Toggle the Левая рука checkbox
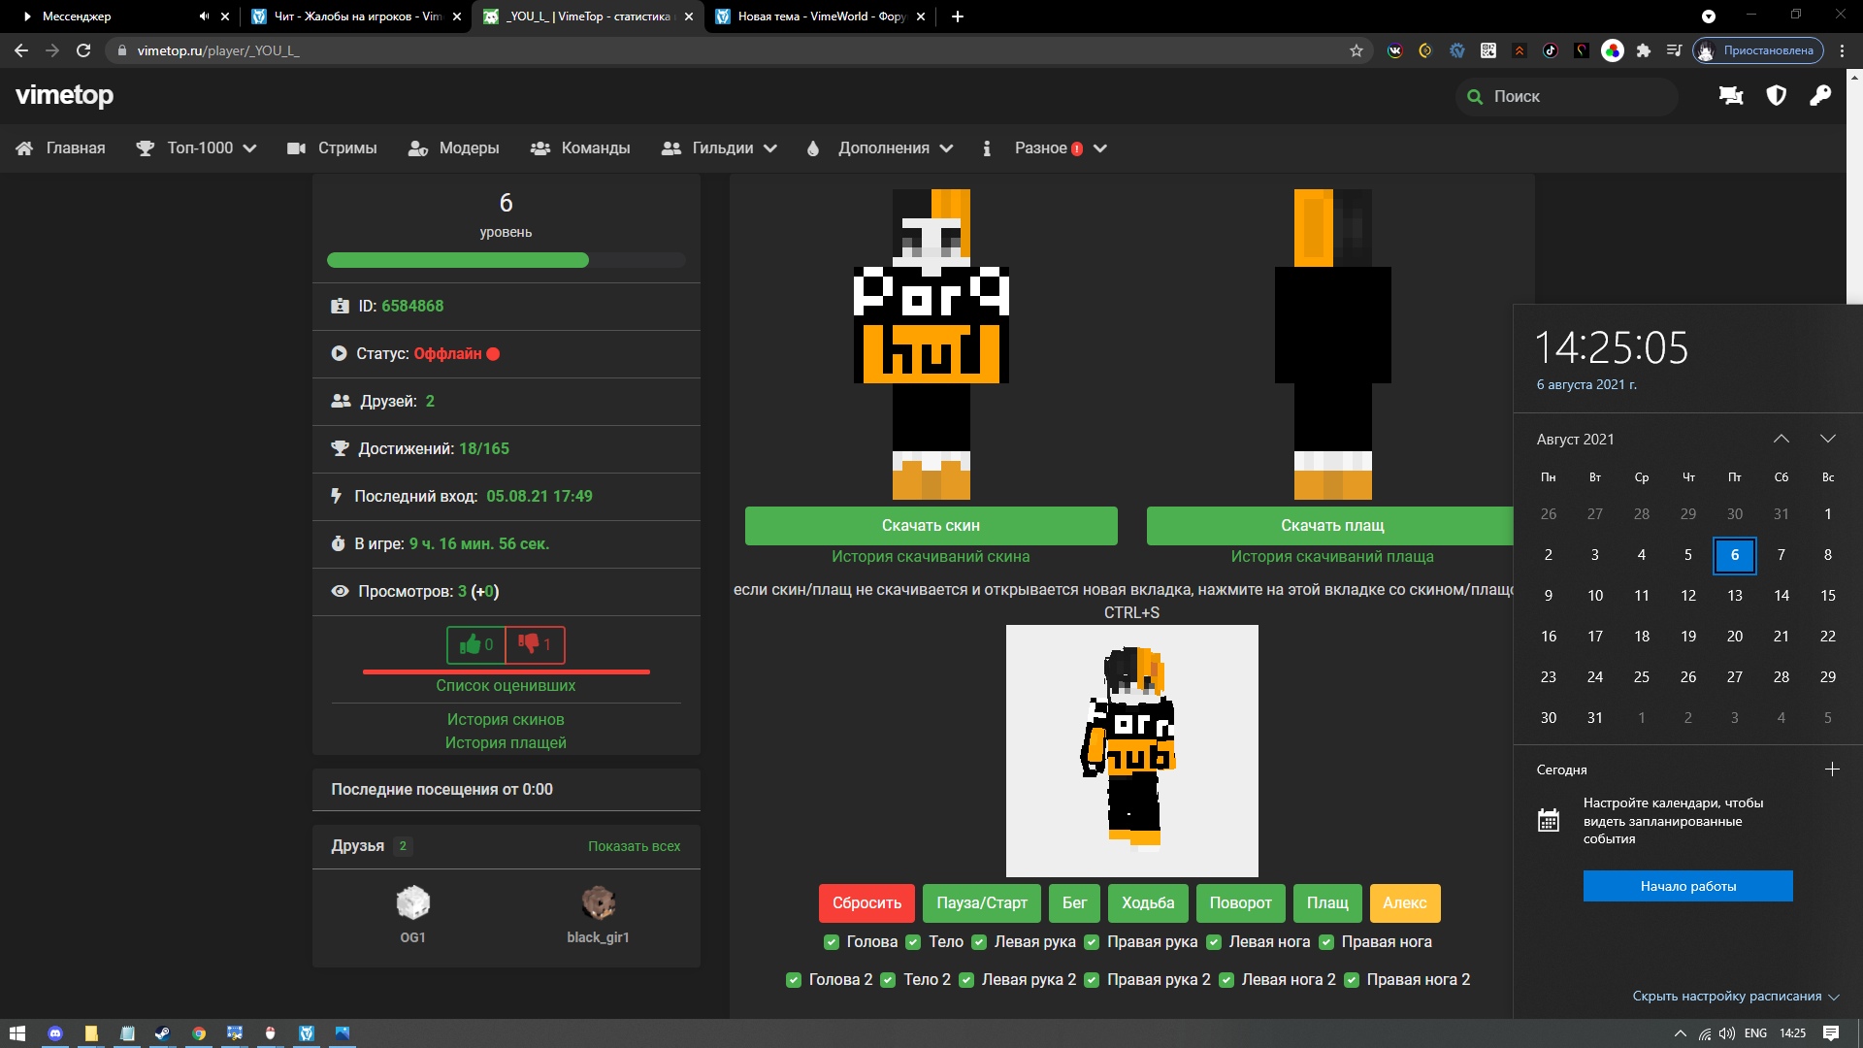This screenshot has height=1048, width=1863. pos(979,942)
